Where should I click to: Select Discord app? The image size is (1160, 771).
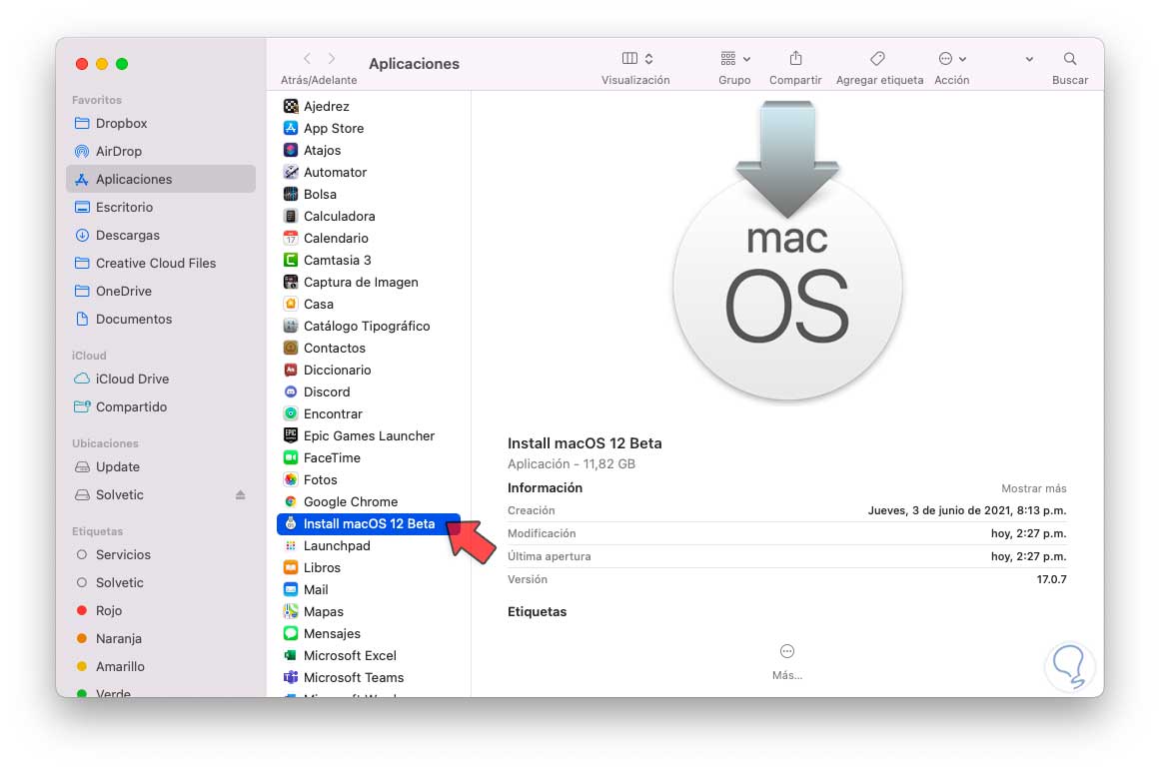369,391
